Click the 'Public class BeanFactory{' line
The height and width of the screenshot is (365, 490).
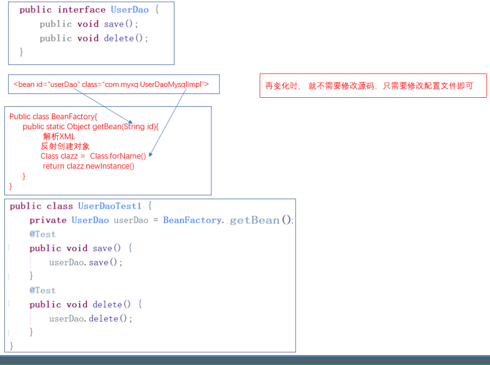[x=54, y=116]
